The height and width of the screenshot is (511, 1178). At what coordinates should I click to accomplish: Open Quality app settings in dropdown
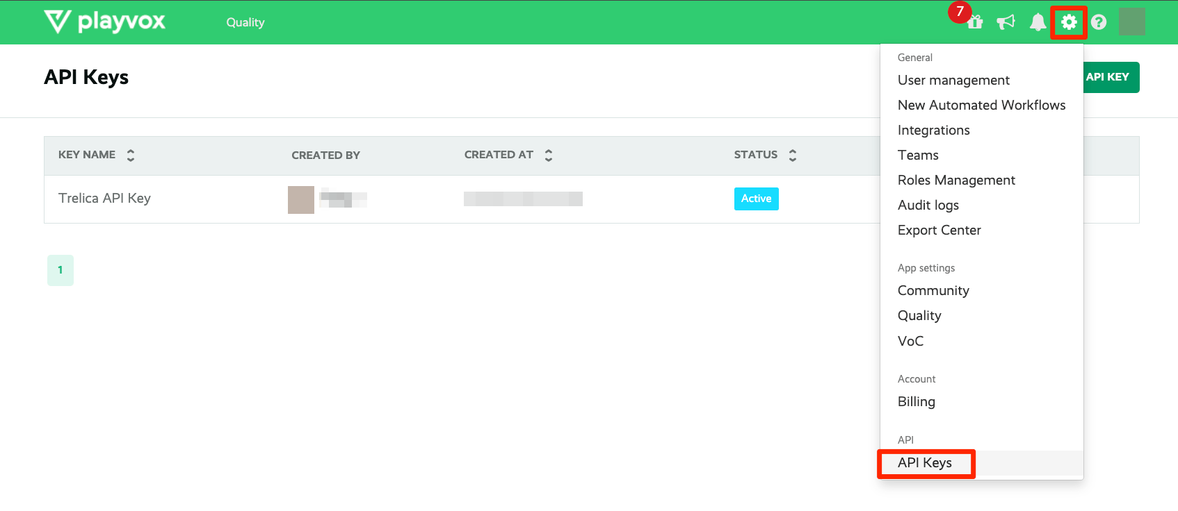click(x=919, y=316)
